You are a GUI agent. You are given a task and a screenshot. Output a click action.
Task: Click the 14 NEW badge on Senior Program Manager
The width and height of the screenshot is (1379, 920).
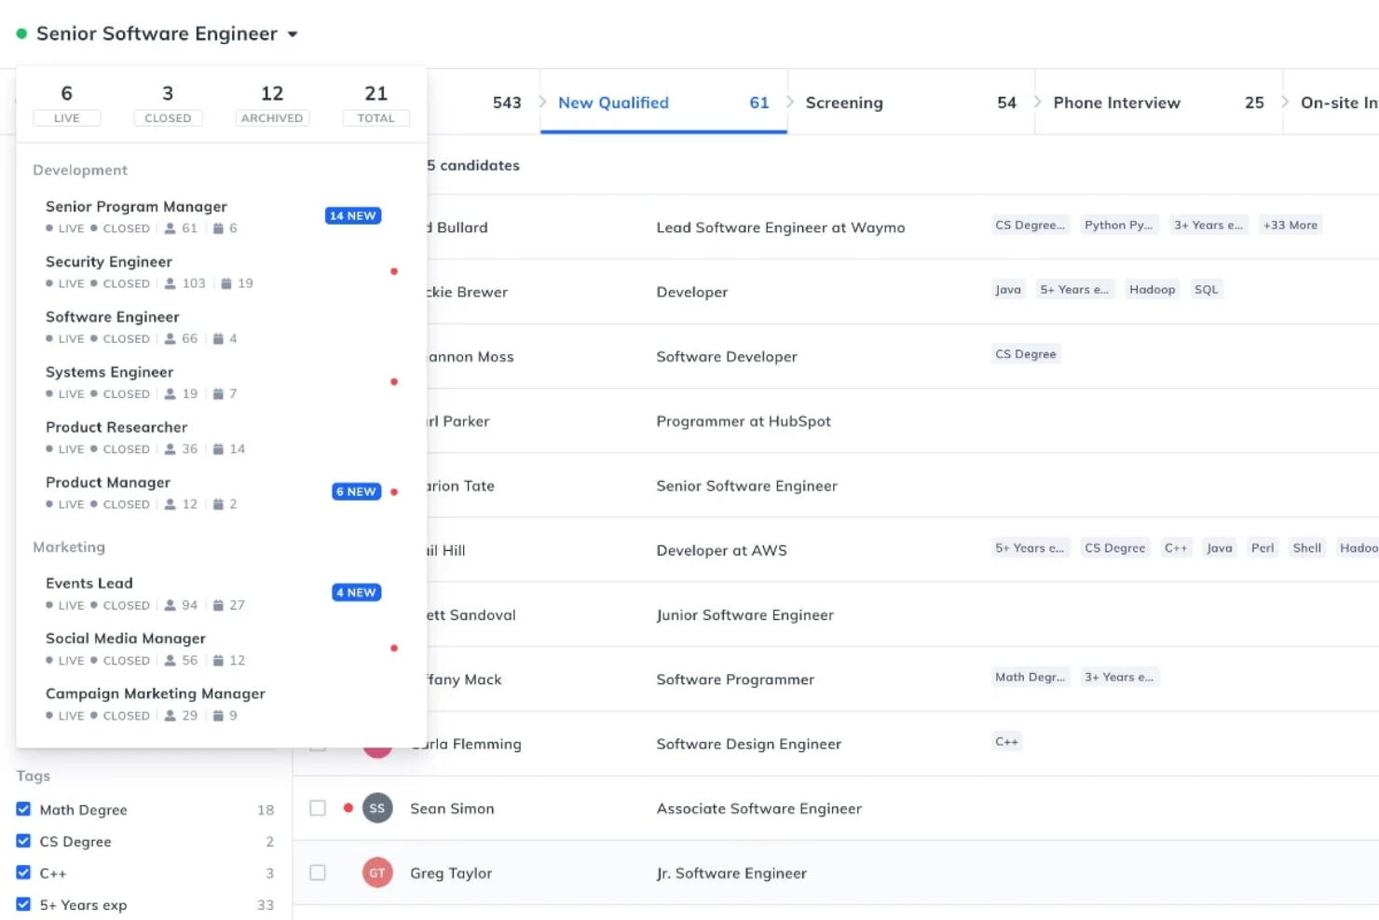353,215
